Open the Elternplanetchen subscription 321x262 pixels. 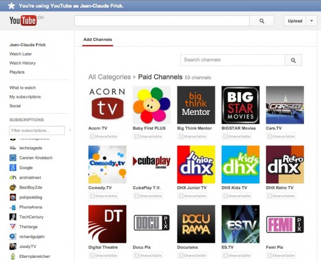34,256
